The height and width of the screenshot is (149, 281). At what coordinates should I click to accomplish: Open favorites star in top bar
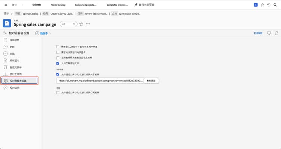(262, 5)
